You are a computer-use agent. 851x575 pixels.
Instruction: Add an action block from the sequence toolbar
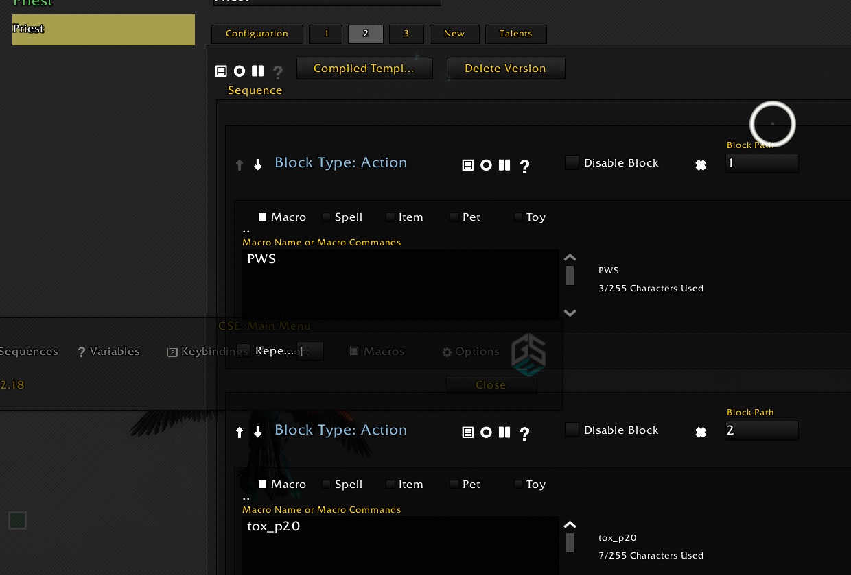pyautogui.click(x=221, y=71)
